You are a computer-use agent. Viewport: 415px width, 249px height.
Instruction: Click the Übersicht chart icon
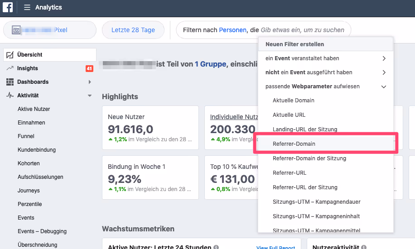[x=10, y=55]
